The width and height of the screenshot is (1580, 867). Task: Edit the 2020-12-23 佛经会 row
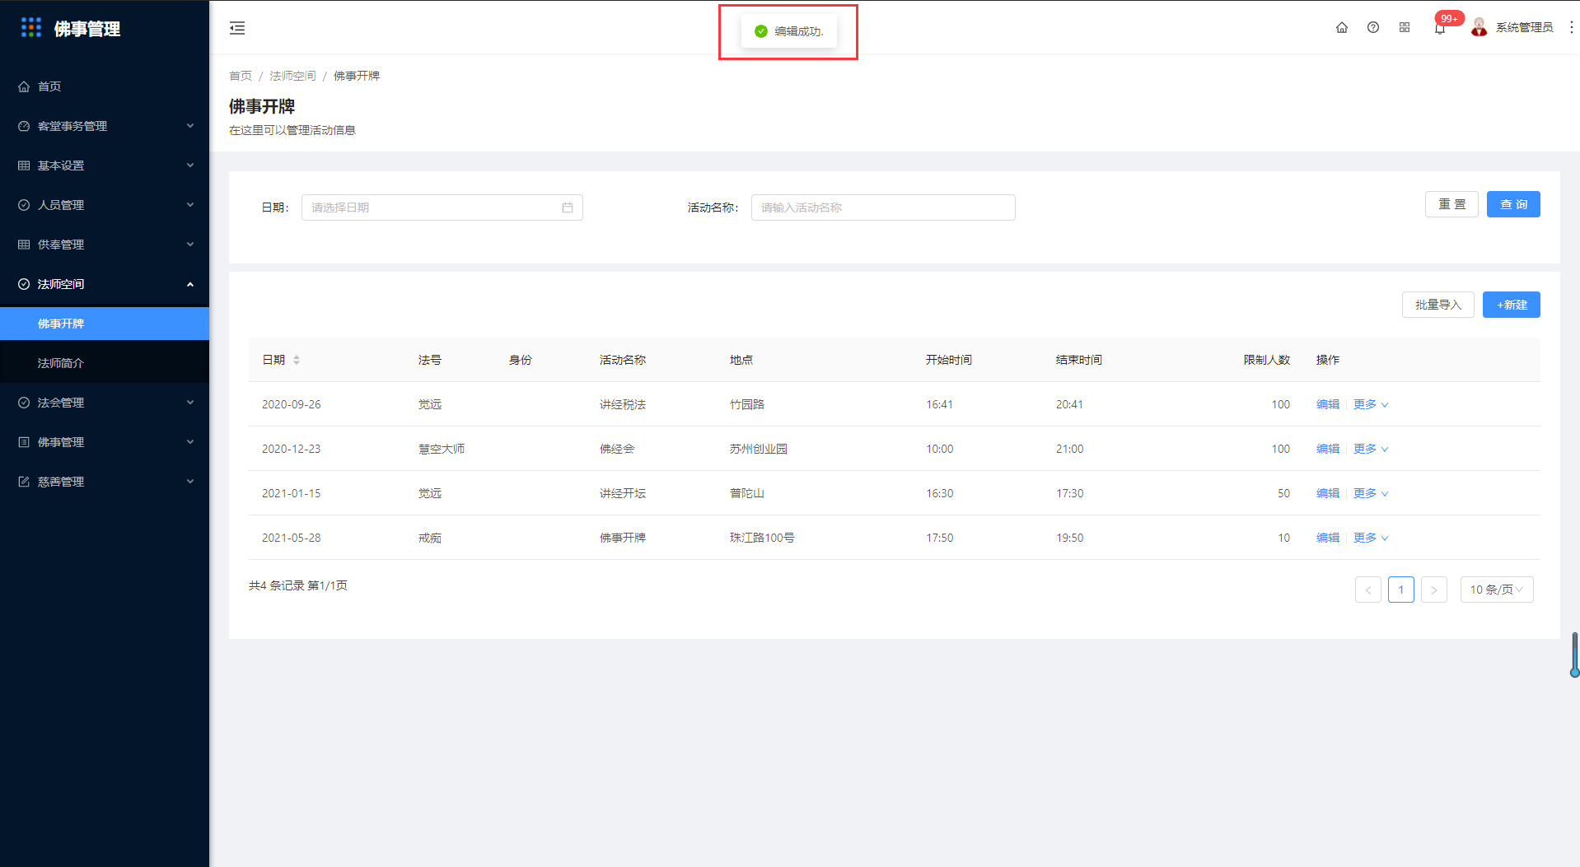click(1328, 449)
